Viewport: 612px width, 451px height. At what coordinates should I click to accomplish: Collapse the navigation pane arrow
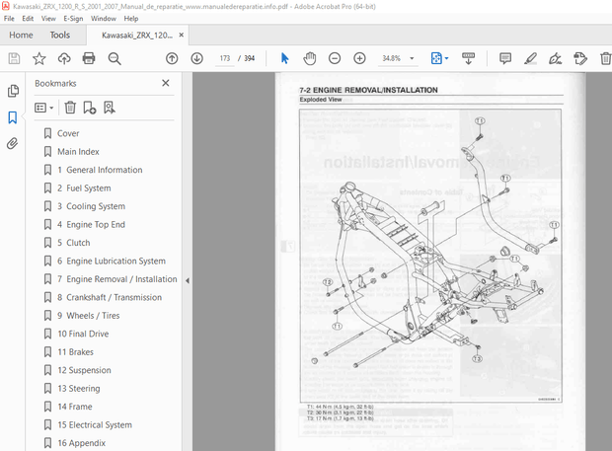[188, 280]
